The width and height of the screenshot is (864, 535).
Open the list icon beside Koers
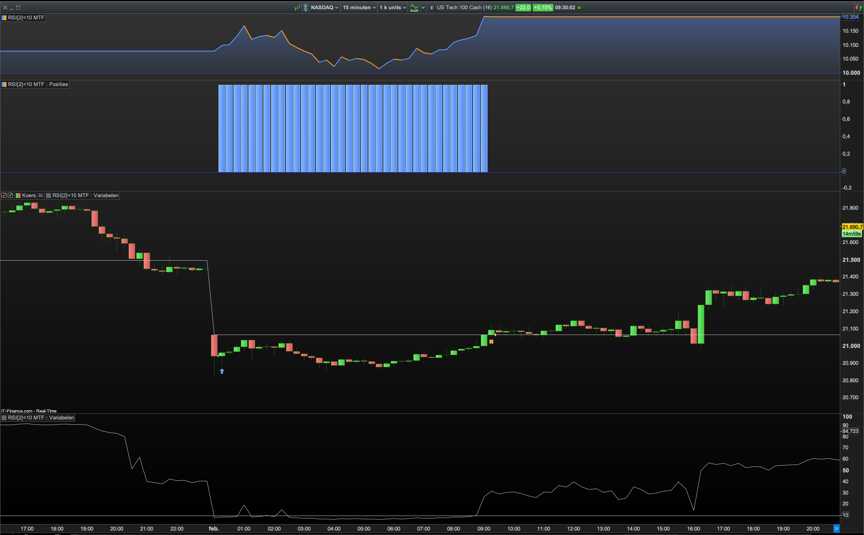coord(41,195)
